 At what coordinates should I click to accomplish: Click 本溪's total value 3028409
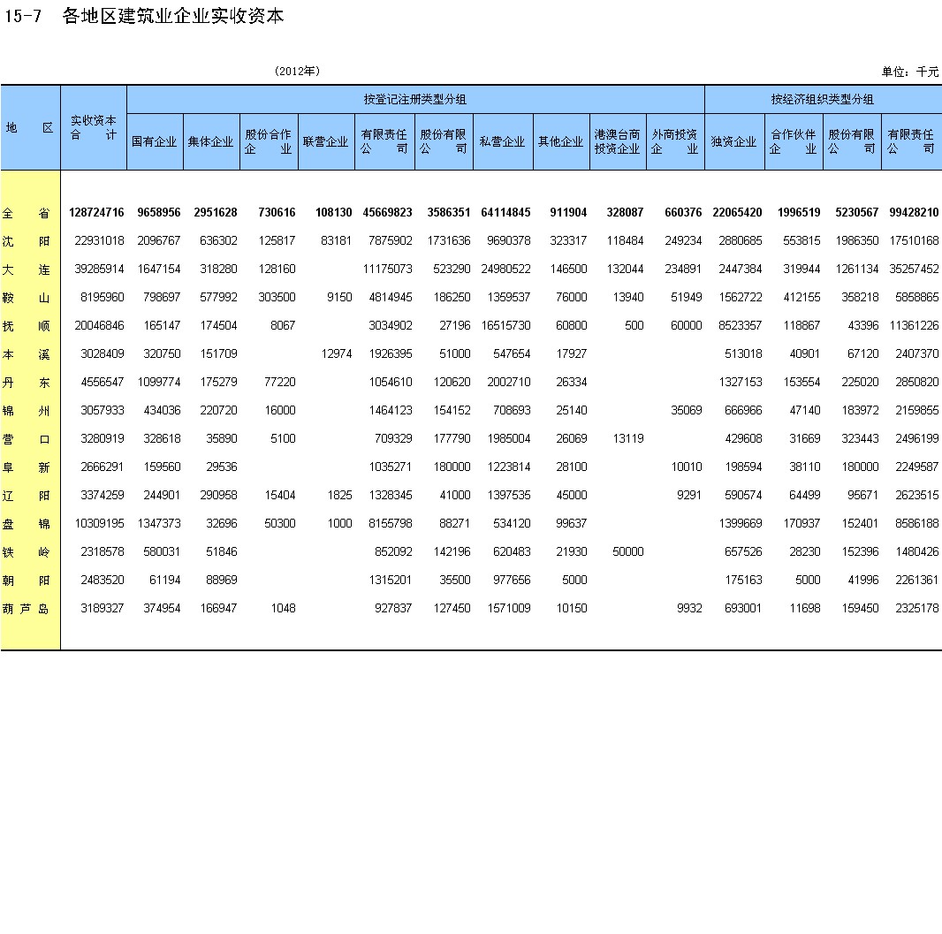point(103,353)
